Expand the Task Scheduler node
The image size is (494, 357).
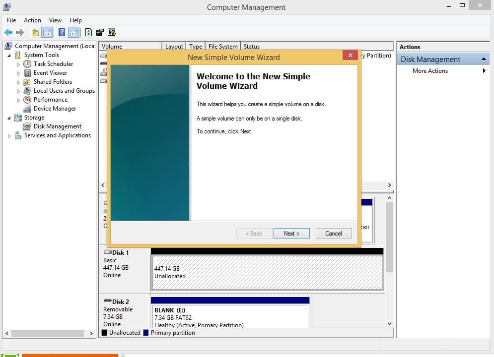[x=18, y=64]
